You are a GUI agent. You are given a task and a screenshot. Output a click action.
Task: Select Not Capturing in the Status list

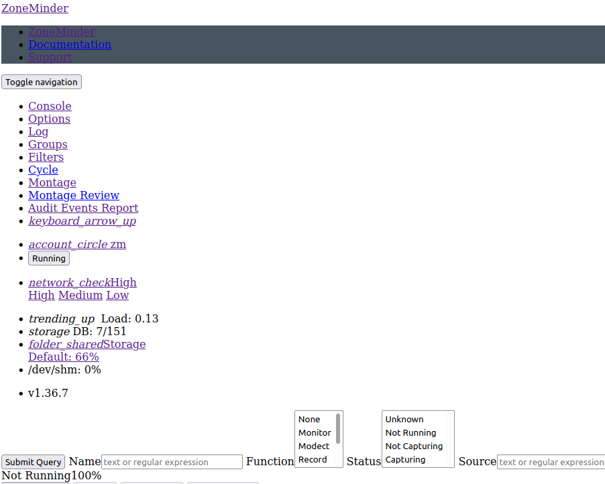coord(415,446)
